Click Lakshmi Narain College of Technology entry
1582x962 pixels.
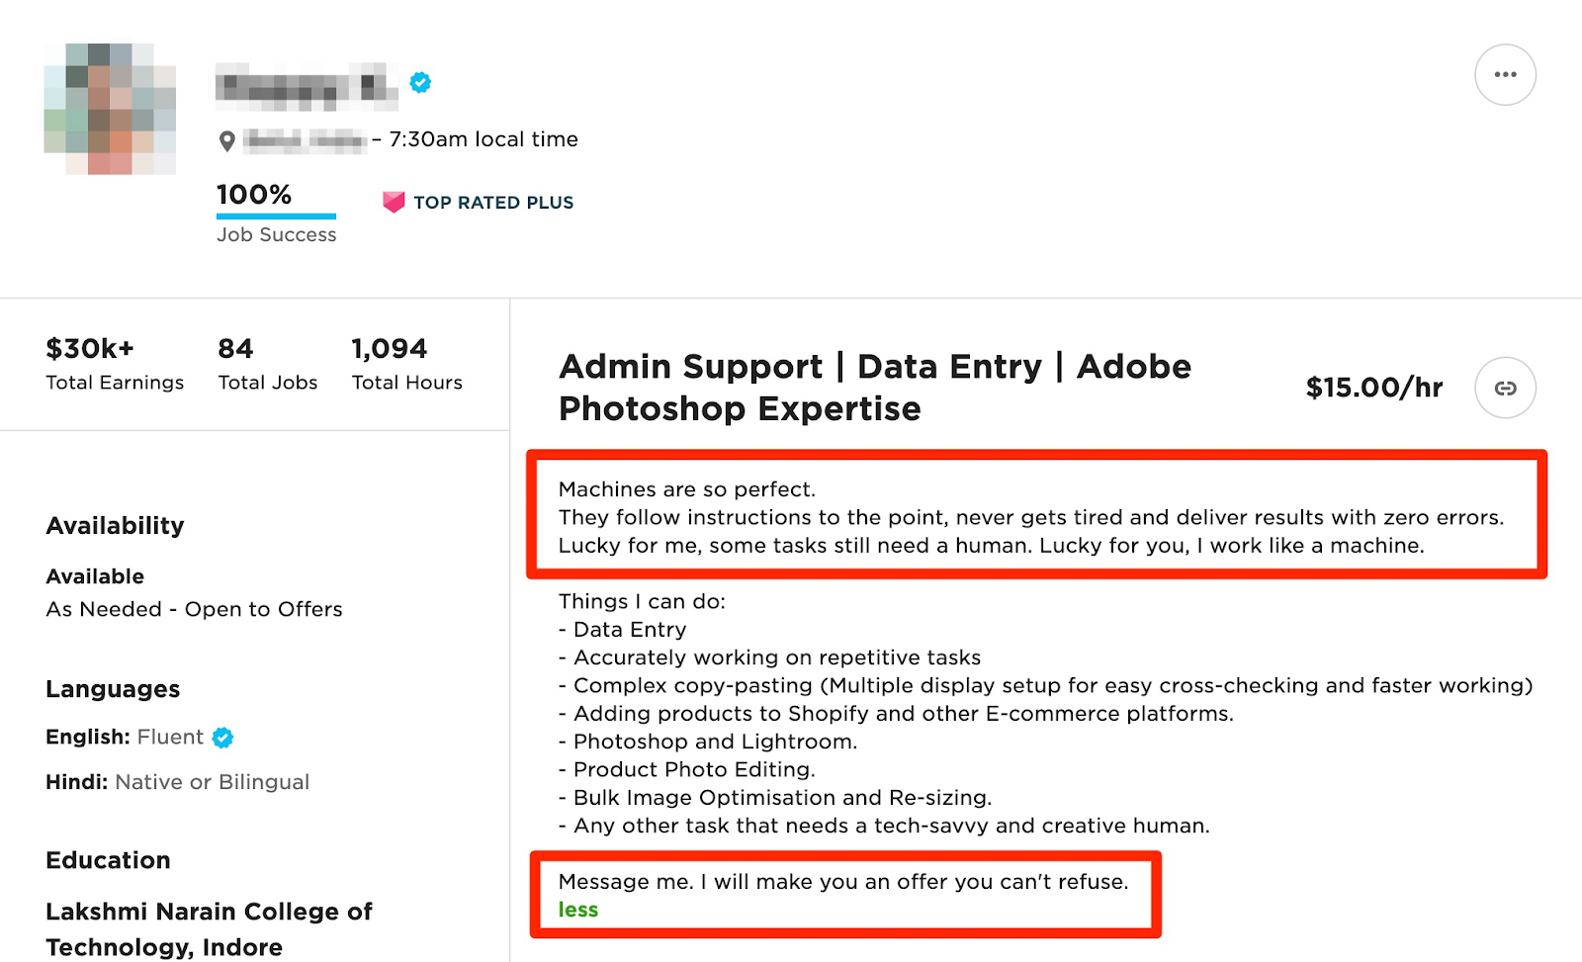point(209,928)
